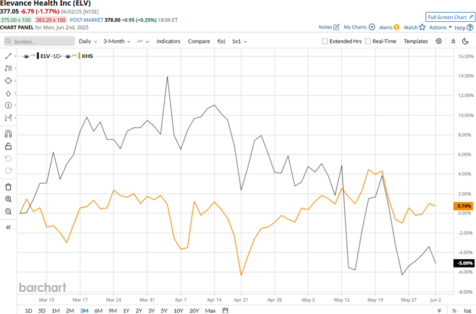Open the 3-Month period dropdown

tap(117, 41)
